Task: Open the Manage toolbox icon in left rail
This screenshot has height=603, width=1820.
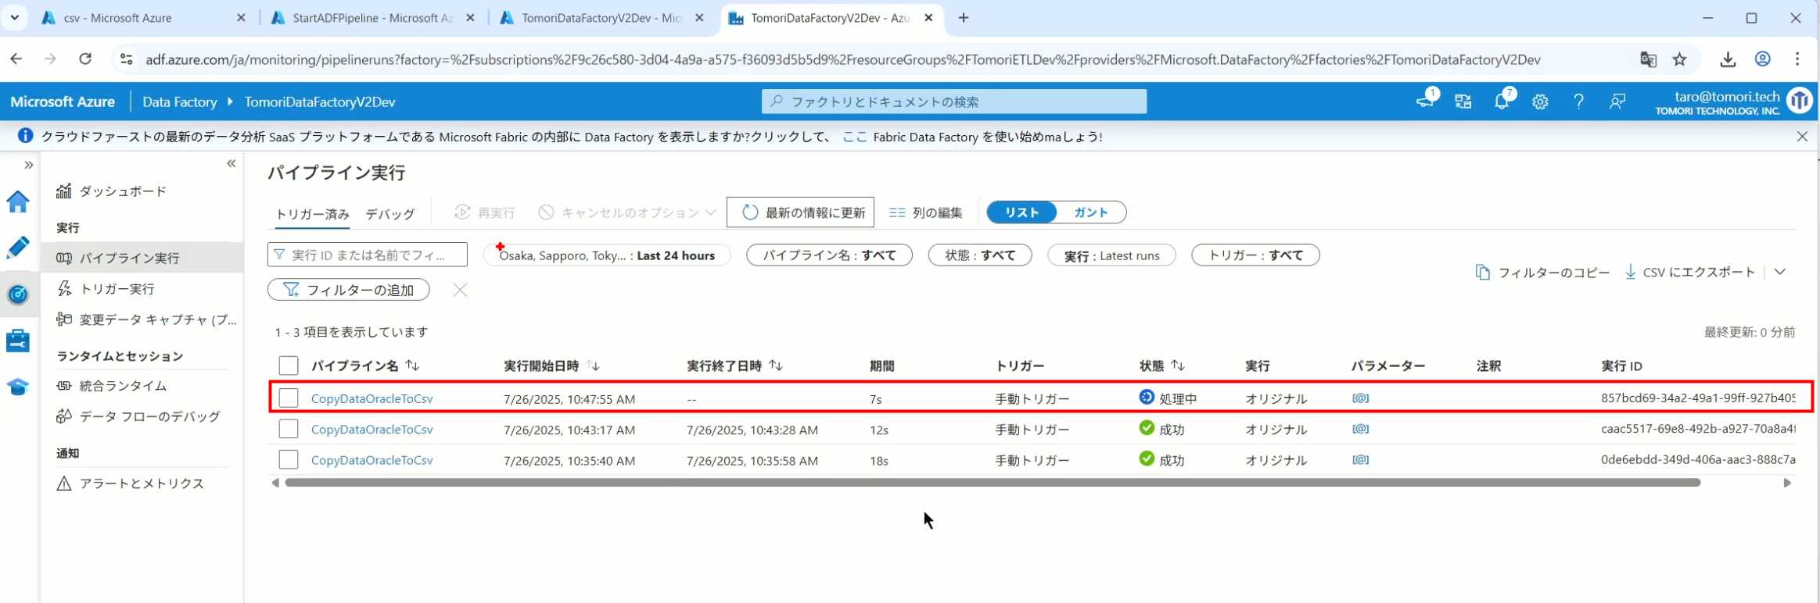Action: click(x=18, y=341)
